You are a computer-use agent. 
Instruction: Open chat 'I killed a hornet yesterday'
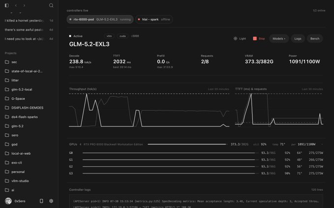[29, 21]
